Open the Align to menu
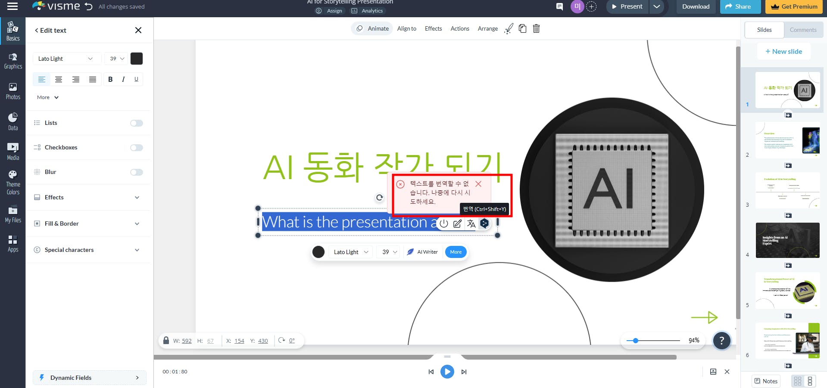Viewport: 827px width, 388px height. (x=407, y=29)
